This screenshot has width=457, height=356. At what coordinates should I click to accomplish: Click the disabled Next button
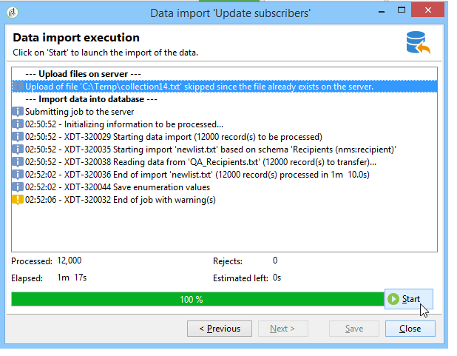[282, 329]
